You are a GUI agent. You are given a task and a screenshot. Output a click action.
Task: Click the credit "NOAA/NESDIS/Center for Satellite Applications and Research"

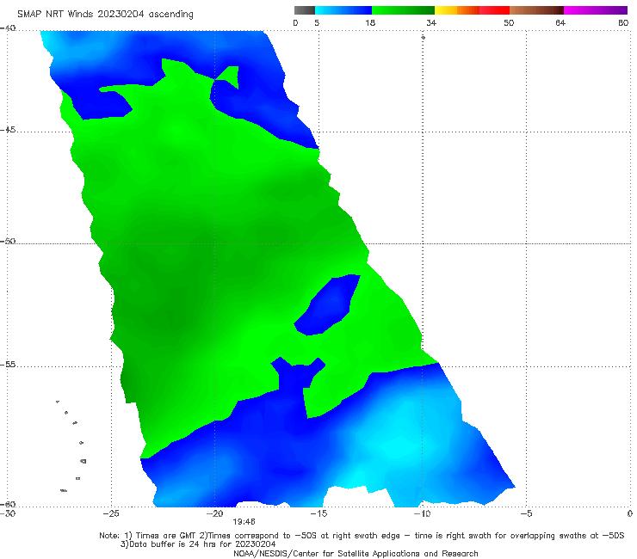[x=356, y=554]
